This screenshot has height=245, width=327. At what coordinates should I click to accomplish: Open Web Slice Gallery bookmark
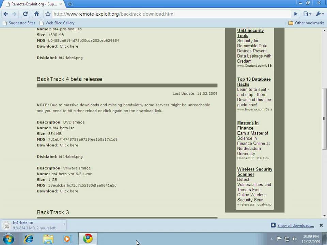57,23
